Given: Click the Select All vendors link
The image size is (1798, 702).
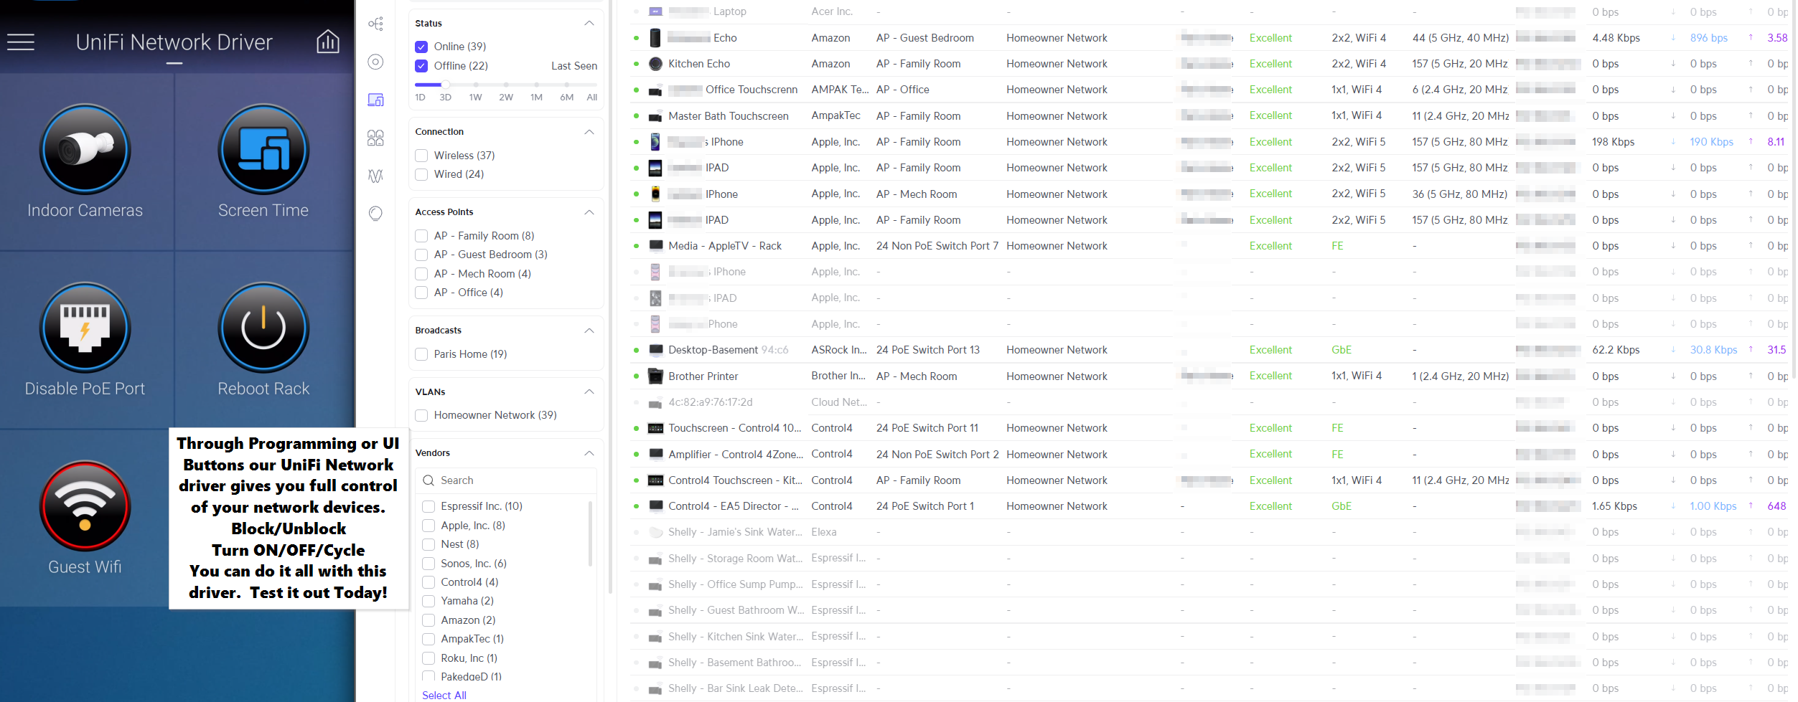Looking at the screenshot, I should 444,695.
